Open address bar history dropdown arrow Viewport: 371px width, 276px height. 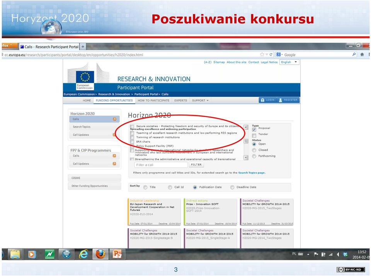click(267, 54)
